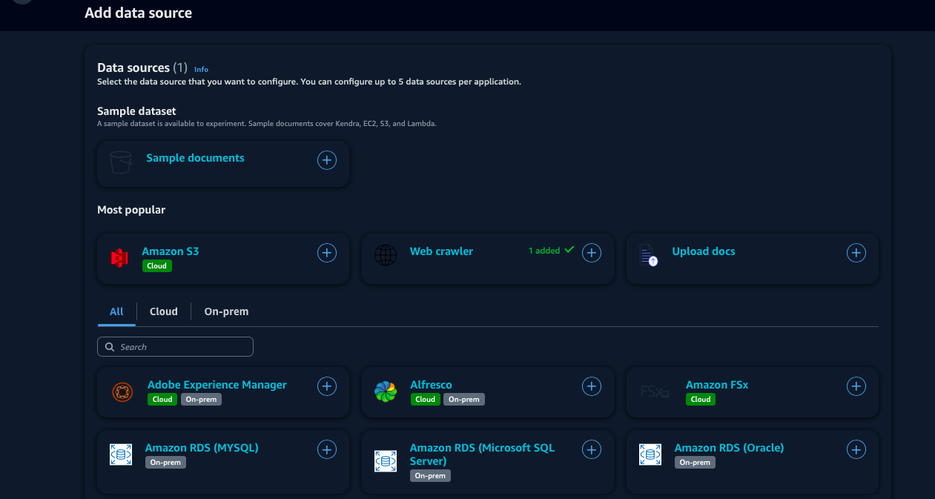935x499 pixels.
Task: Click the Cloud badge under Alfresco
Action: 425,399
